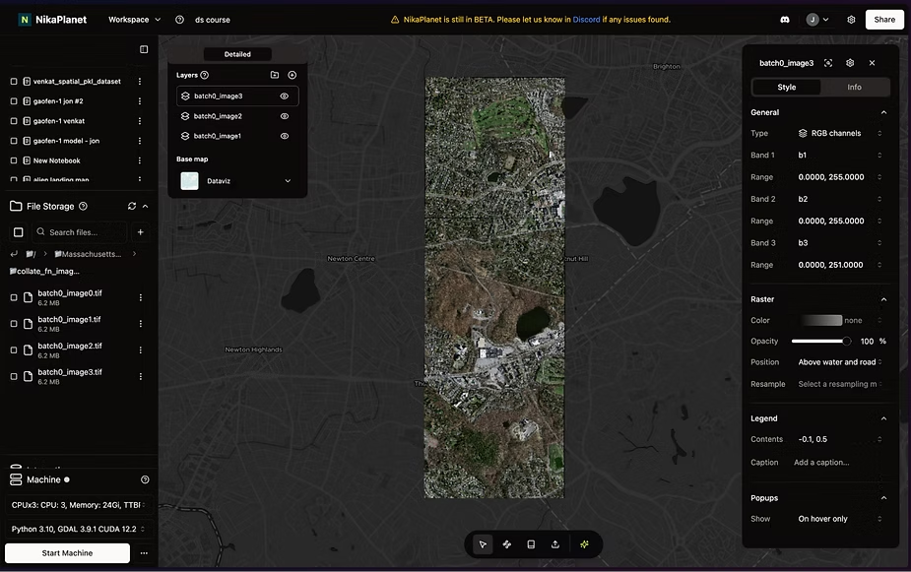Check the gaofen-1 model - jon checkbox
This screenshot has width=911, height=572.
pyautogui.click(x=14, y=141)
